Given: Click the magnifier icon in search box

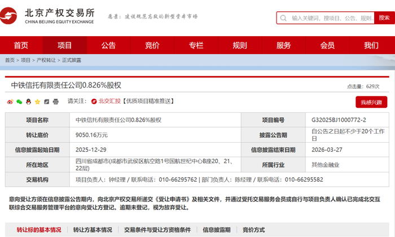Looking at the screenshot, I should coord(283,18).
